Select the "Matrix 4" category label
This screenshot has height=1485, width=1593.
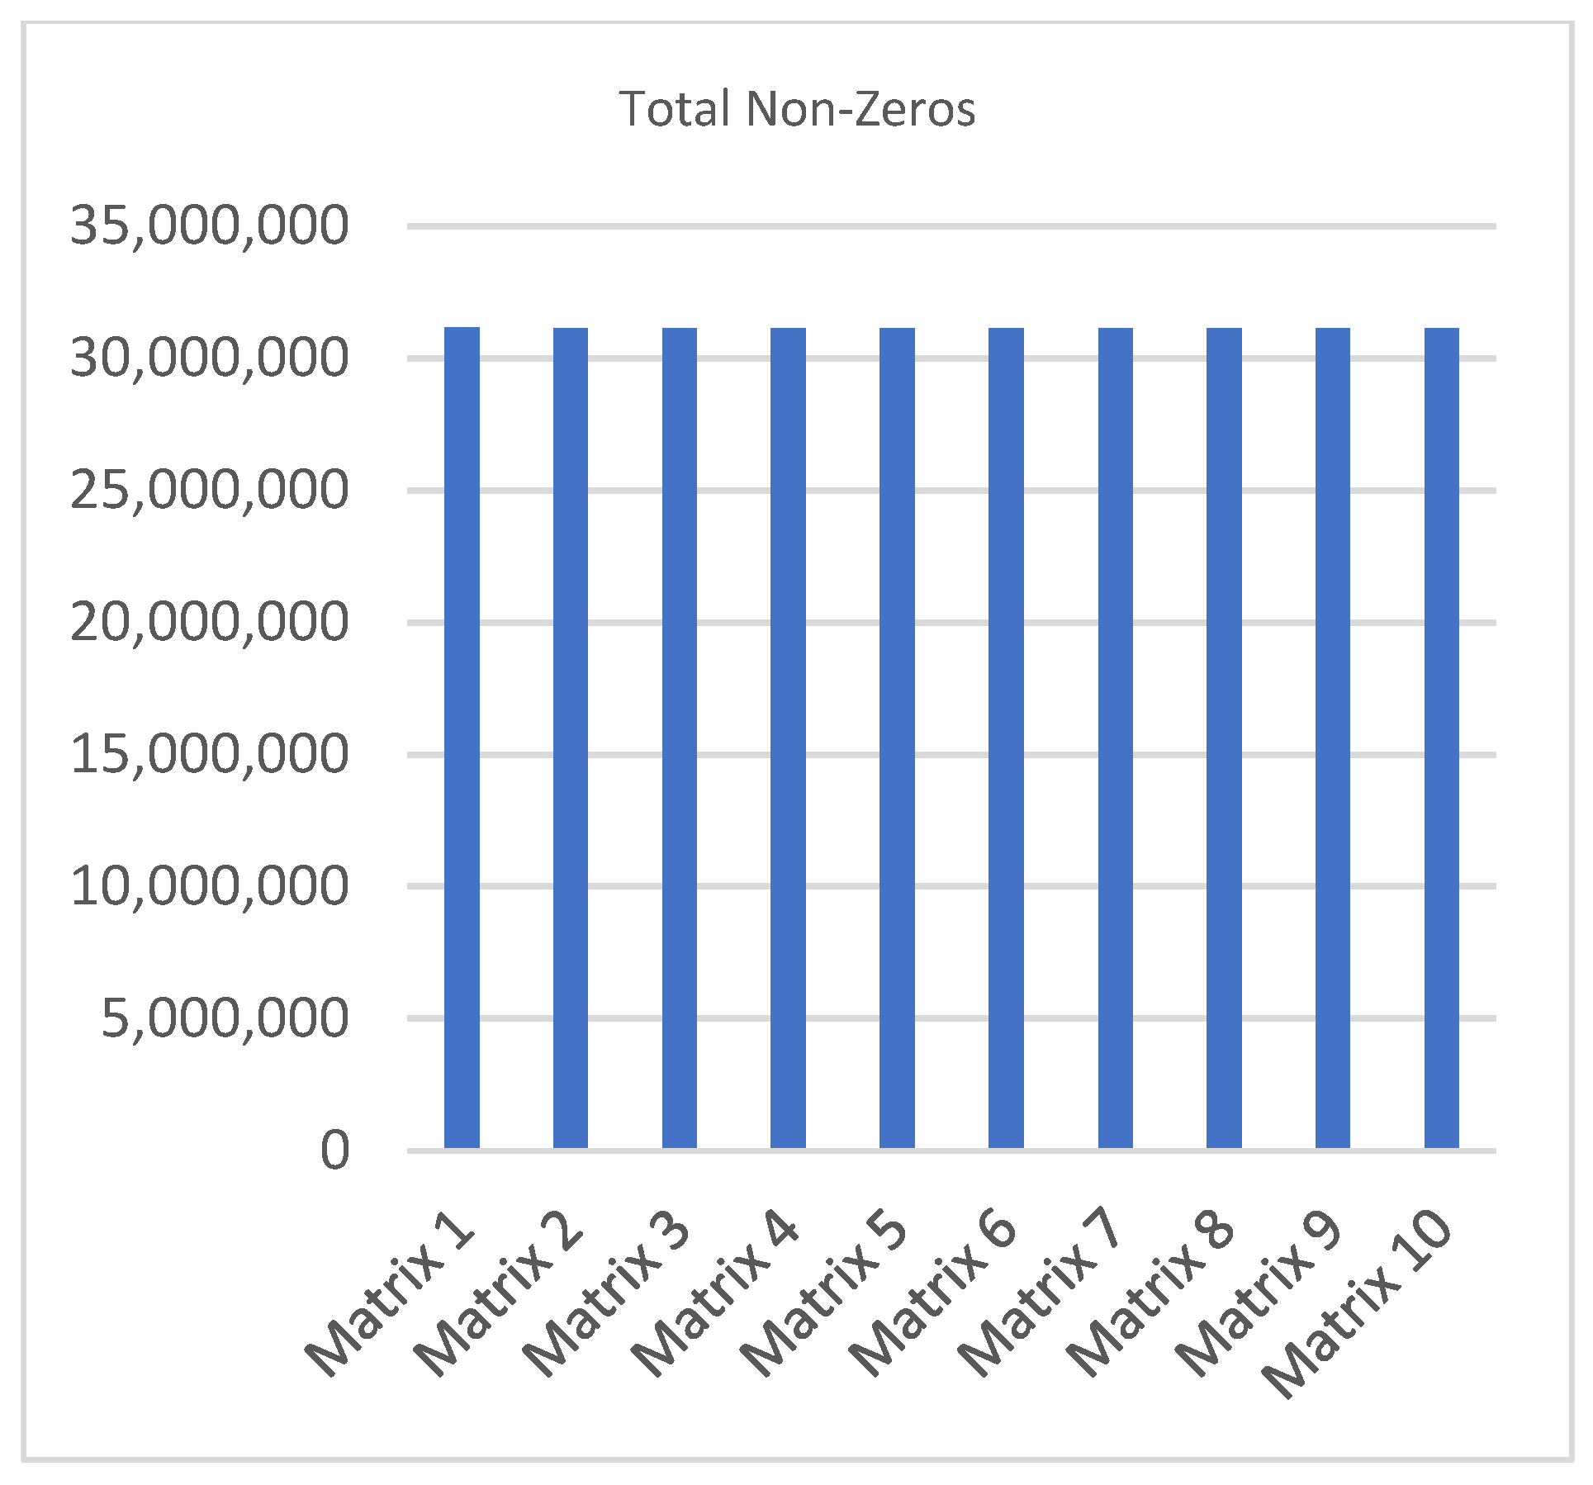717,1293
